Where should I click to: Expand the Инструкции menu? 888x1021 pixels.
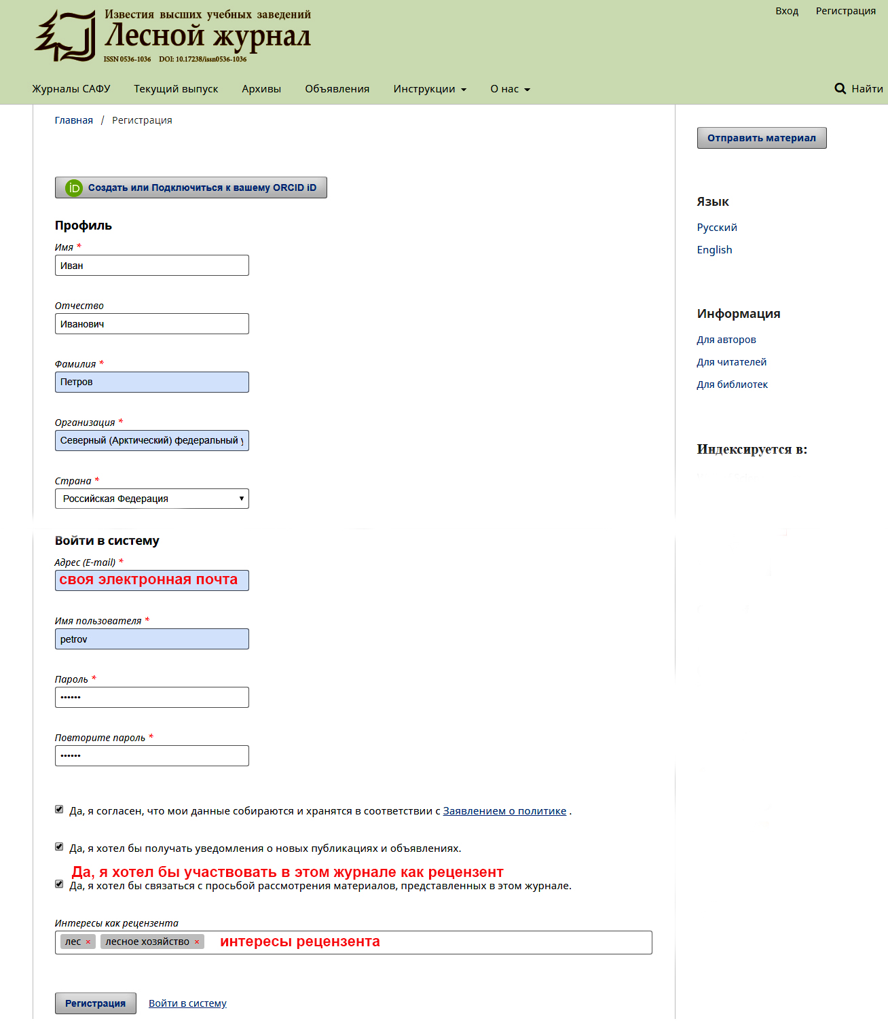pyautogui.click(x=430, y=89)
